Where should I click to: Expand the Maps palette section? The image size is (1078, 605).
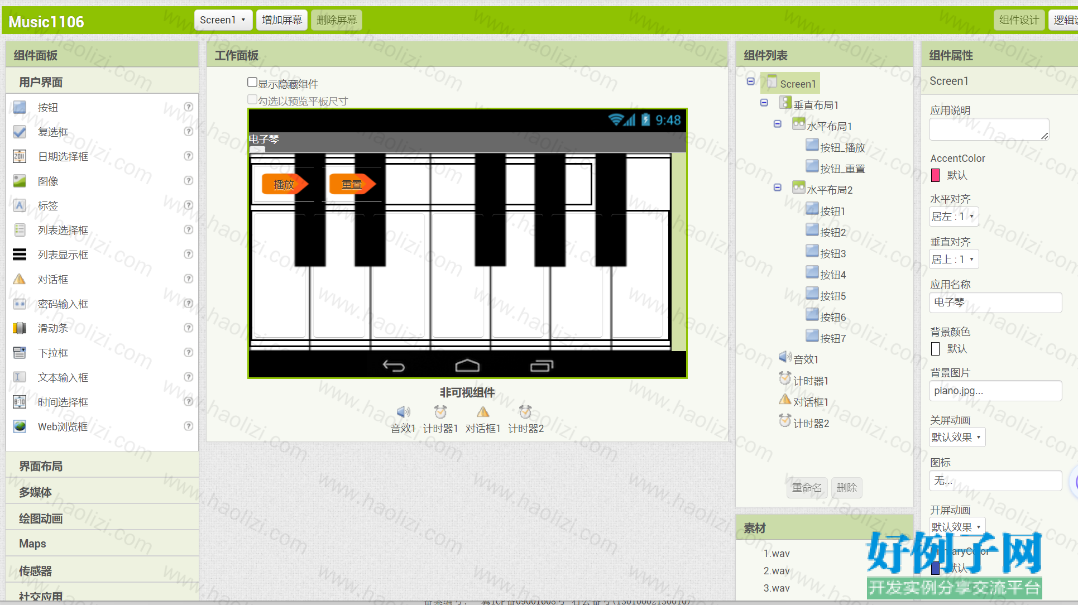102,544
